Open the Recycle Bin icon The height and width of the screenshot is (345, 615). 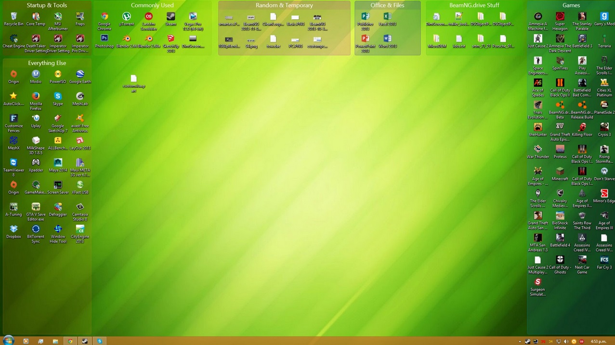tap(13, 19)
